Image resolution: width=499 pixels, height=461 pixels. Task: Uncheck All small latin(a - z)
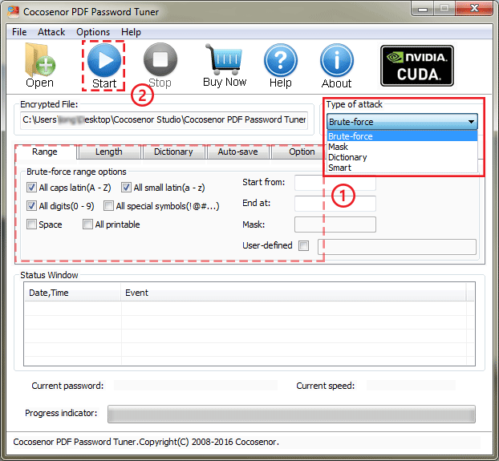[x=126, y=188]
